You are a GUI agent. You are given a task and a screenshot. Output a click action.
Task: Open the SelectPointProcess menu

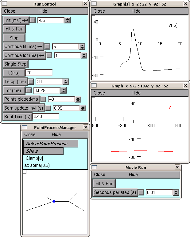51,144
